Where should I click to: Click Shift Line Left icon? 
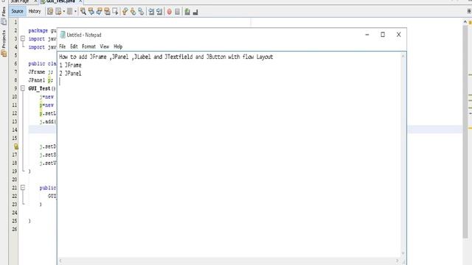(151, 12)
